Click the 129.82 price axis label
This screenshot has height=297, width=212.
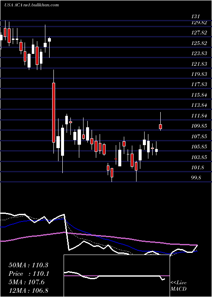199,22
